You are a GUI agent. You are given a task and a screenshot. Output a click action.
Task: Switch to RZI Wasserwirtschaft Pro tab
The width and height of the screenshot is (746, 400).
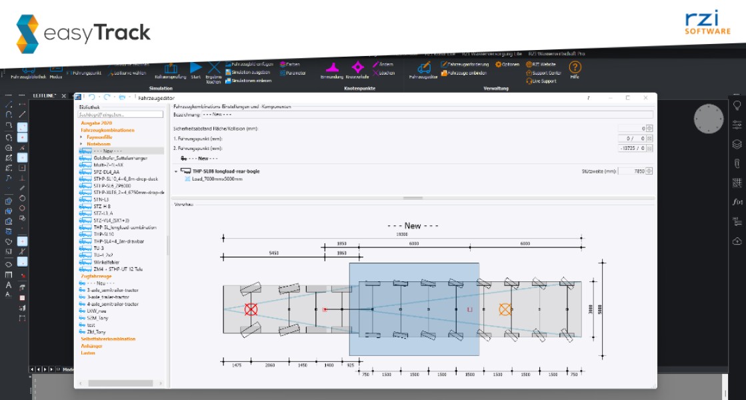tap(557, 54)
